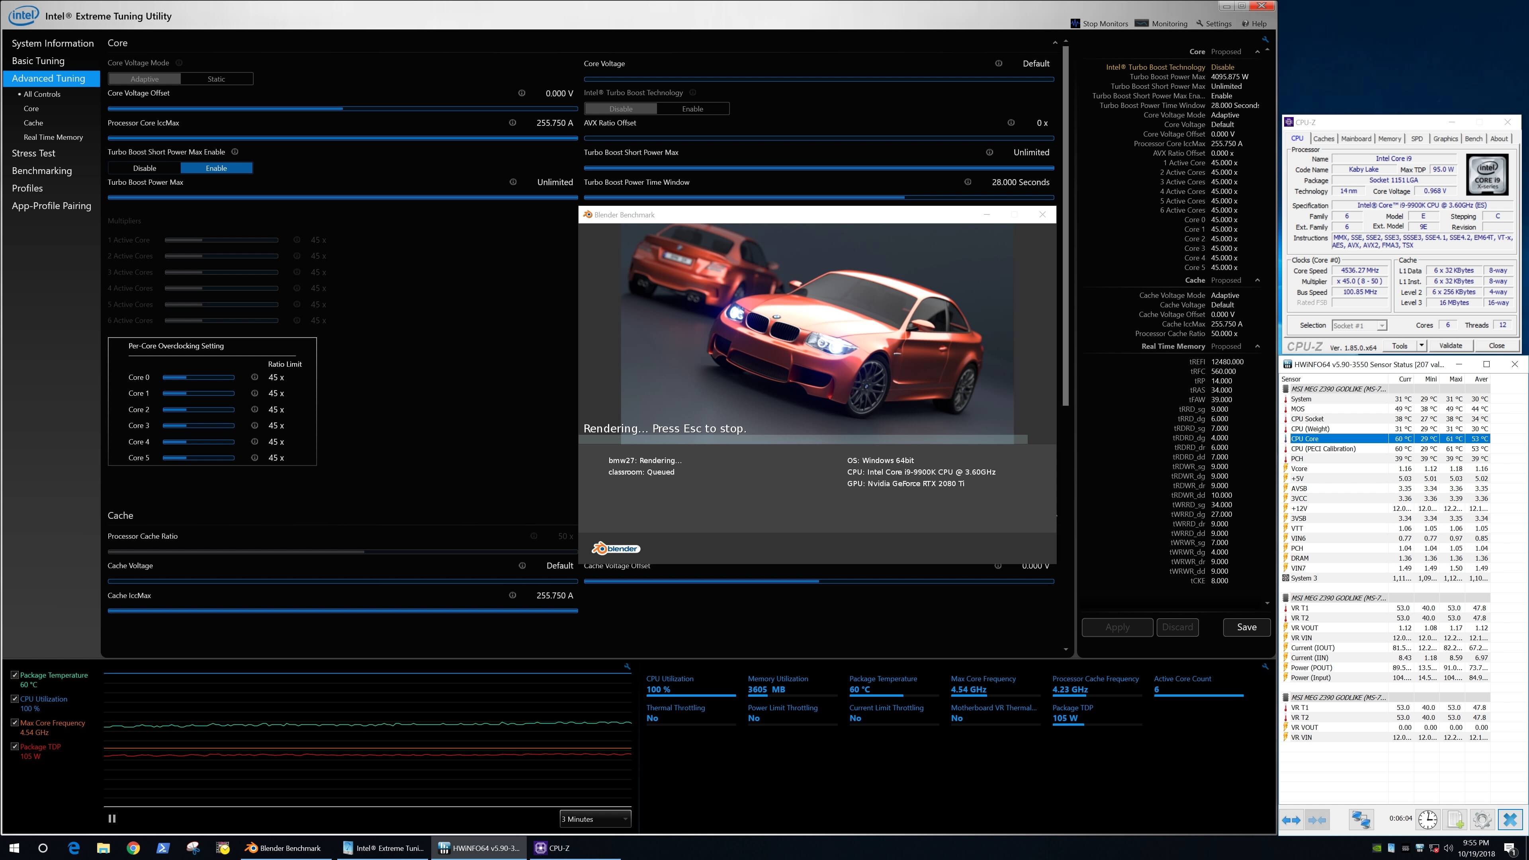Pause the monitoring graph
Viewport: 1529px width, 860px height.
[x=111, y=819]
